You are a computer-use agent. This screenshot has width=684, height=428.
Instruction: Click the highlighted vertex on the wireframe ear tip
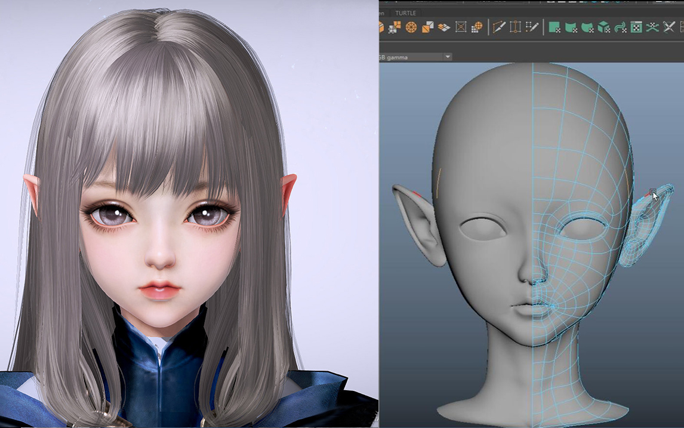653,192
